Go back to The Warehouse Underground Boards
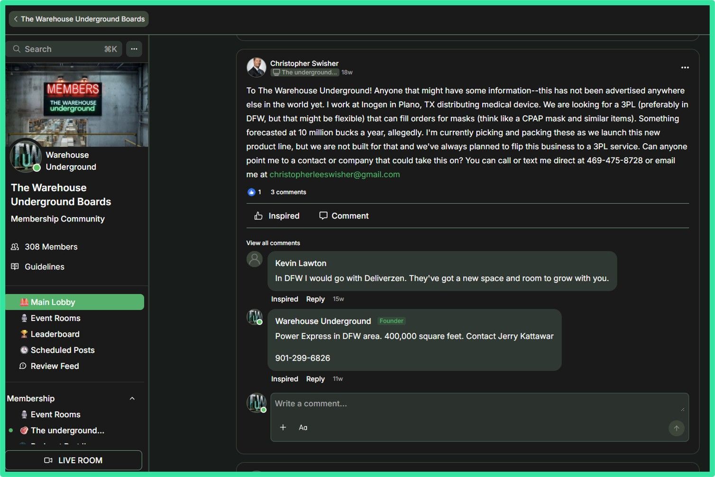Image resolution: width=715 pixels, height=477 pixels. 79,19
